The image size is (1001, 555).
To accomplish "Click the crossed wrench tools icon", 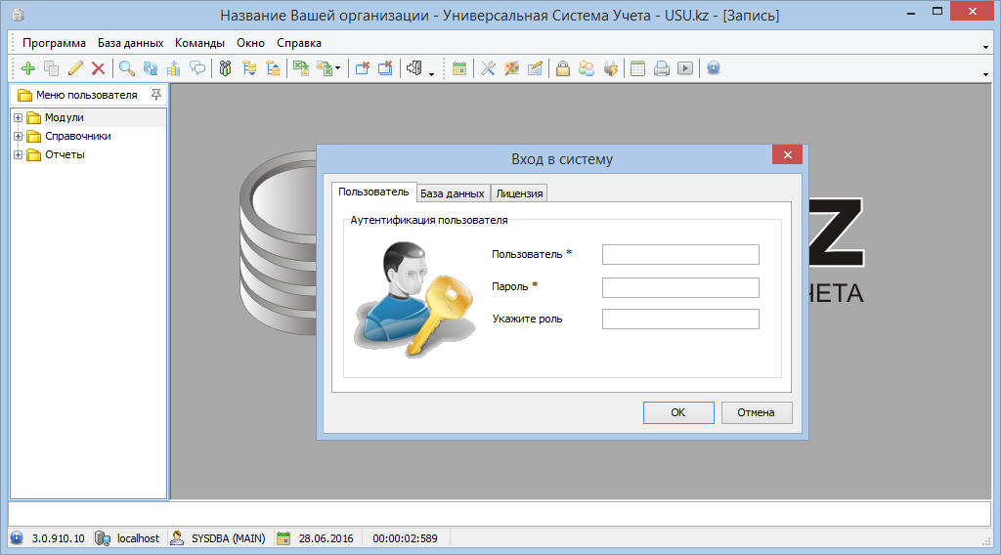I will 488,68.
